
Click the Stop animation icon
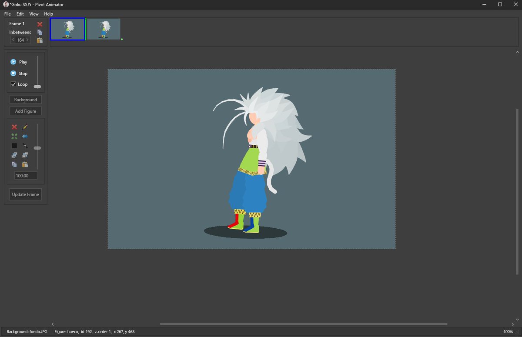pos(13,73)
